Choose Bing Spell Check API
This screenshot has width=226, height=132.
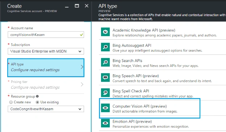(162, 93)
